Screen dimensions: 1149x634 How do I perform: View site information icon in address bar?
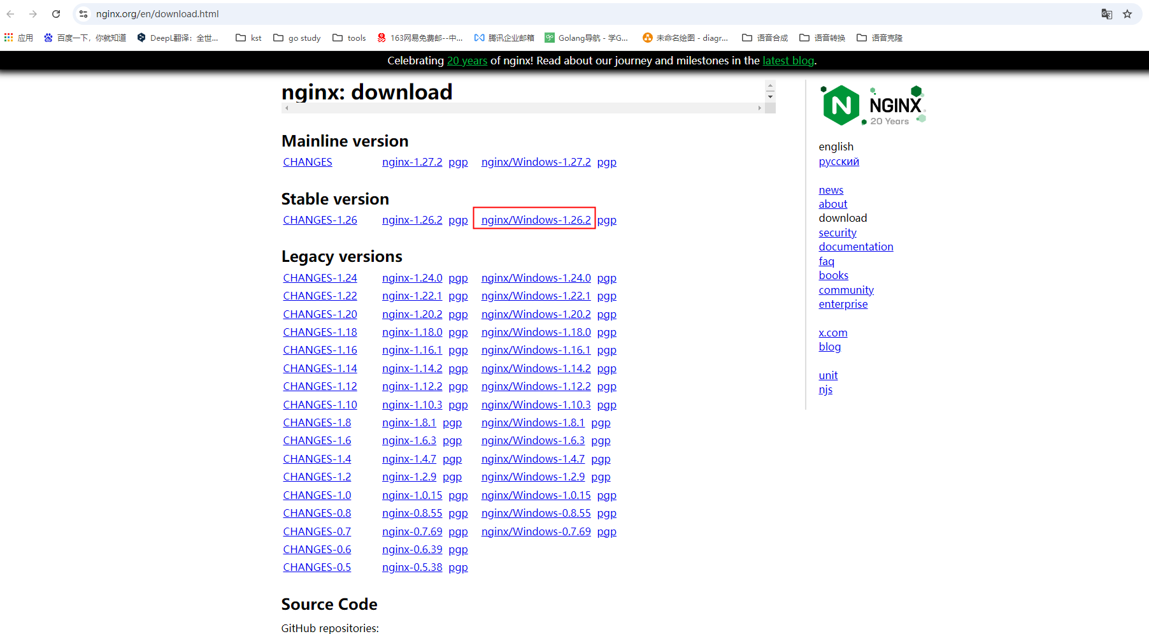coord(83,14)
